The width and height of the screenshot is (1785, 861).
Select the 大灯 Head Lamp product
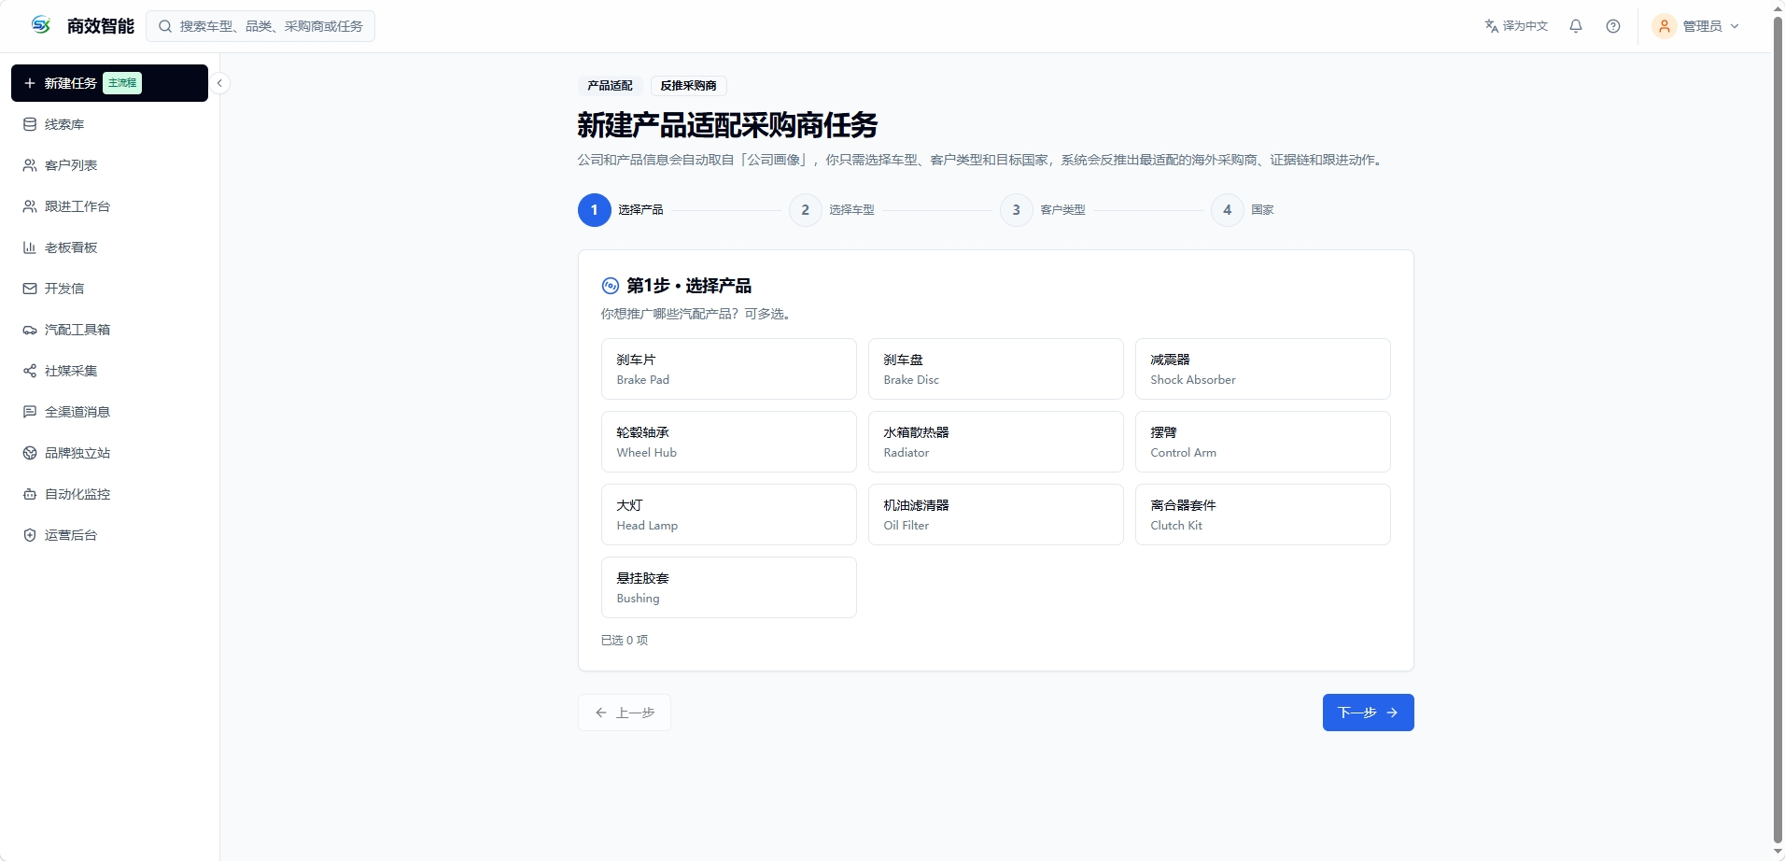click(x=729, y=515)
